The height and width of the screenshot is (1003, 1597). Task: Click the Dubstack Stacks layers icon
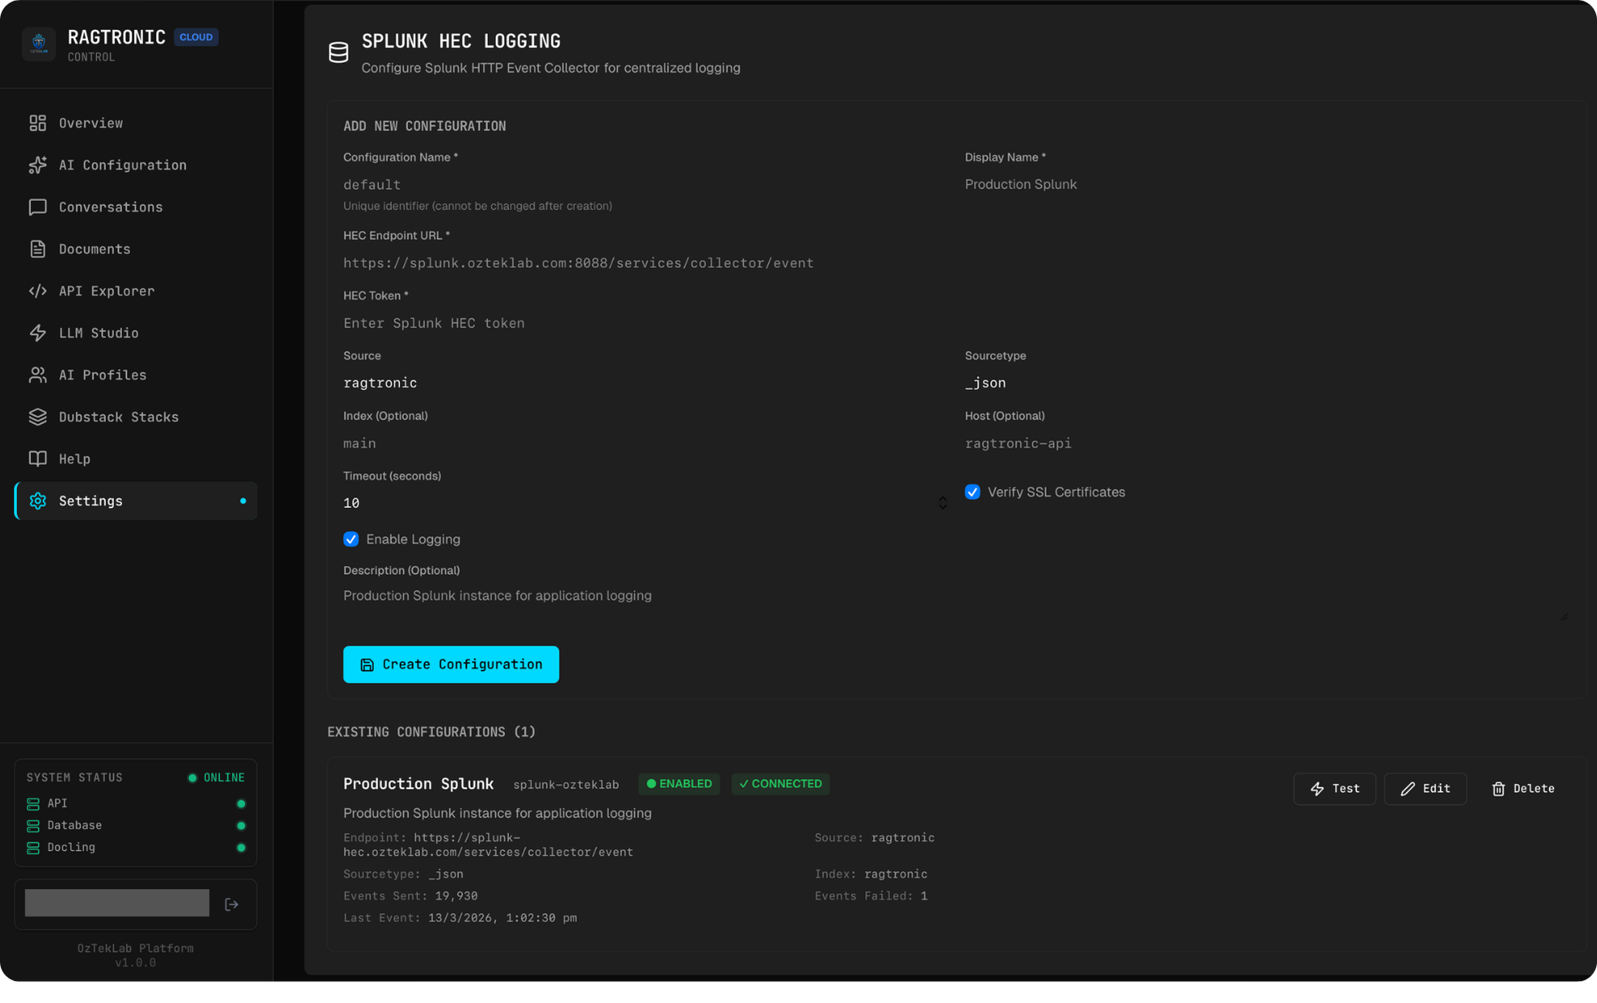click(37, 417)
